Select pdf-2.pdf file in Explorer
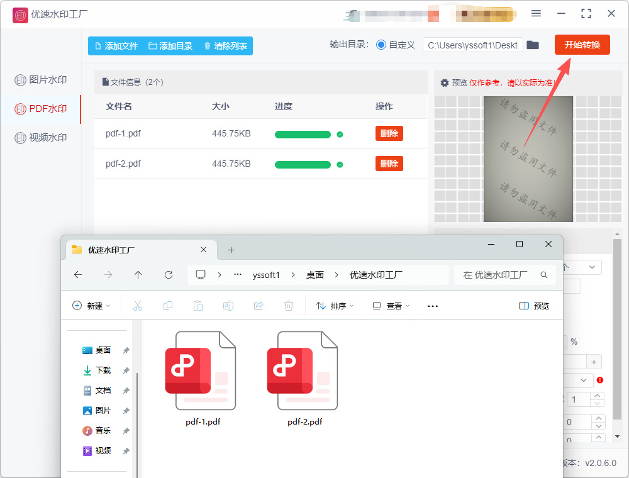Viewport: 629px width, 478px height. tap(304, 378)
